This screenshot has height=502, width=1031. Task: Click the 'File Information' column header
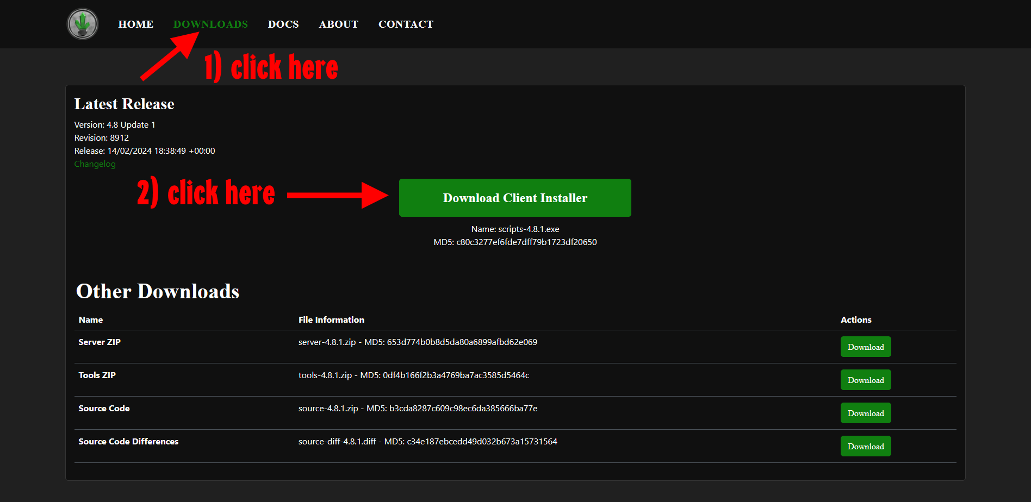click(x=331, y=320)
